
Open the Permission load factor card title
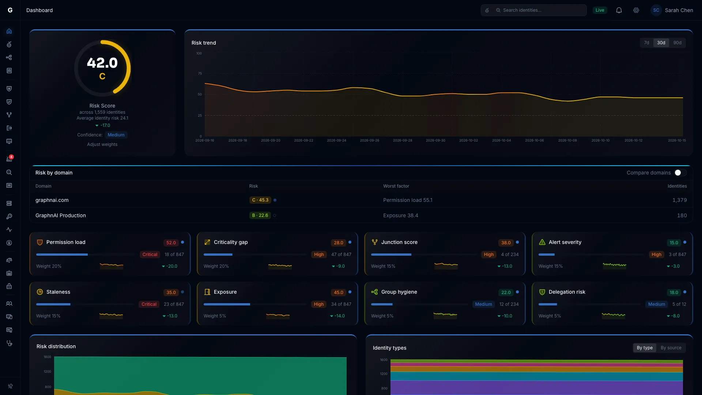(66, 242)
